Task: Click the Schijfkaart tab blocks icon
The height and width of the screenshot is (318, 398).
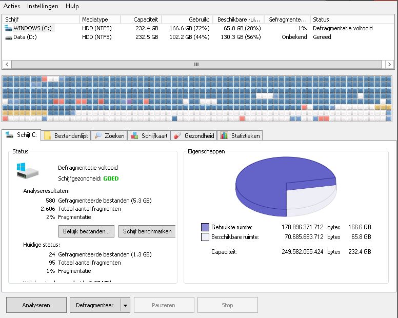Action: 134,136
